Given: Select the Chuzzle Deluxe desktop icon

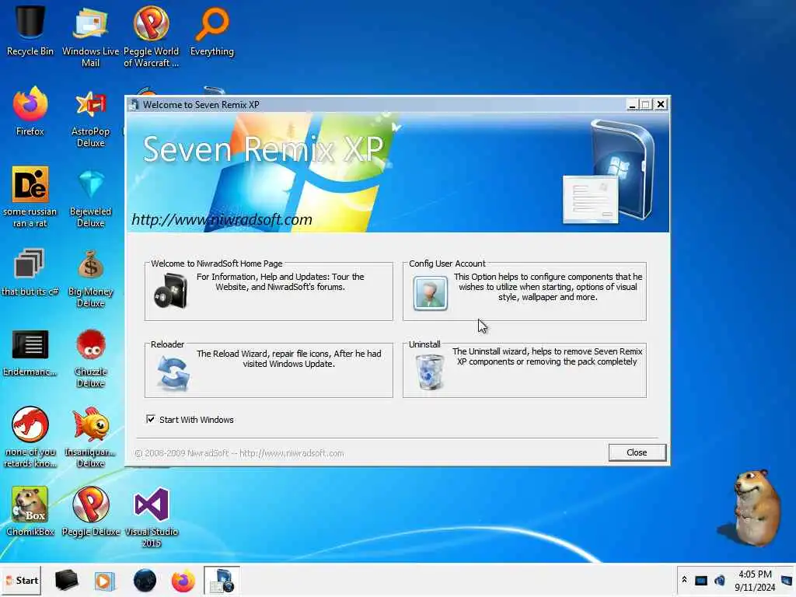Looking at the screenshot, I should point(90,358).
